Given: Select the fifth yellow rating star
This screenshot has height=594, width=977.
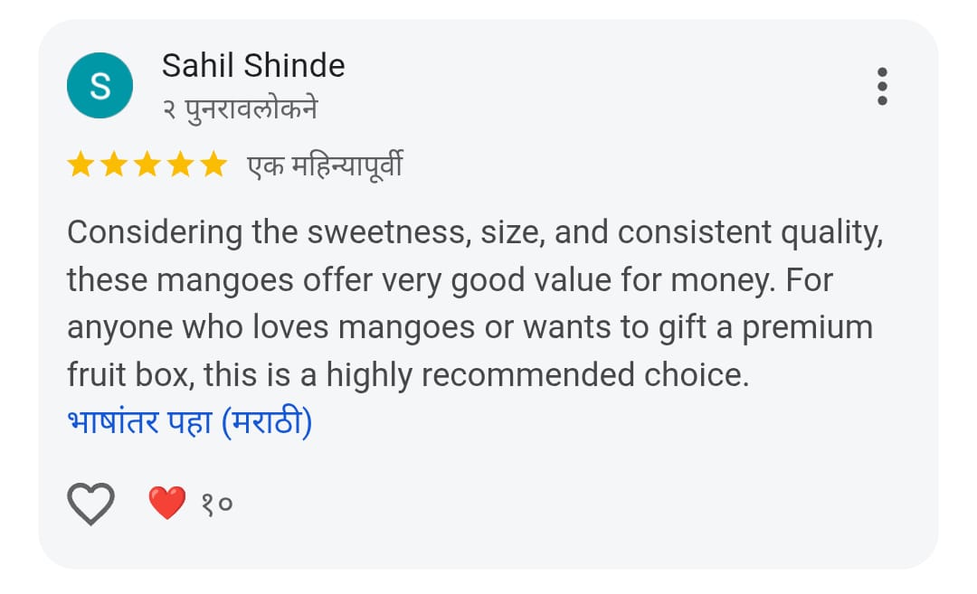Looking at the screenshot, I should [x=213, y=165].
